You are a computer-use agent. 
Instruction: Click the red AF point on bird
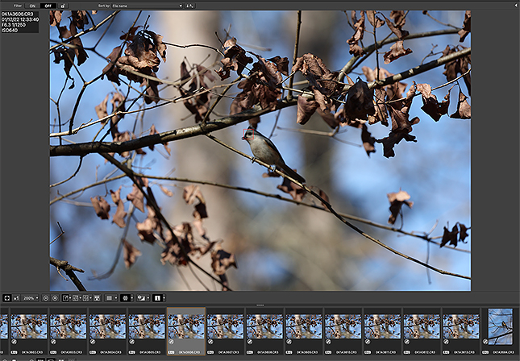[x=248, y=132]
